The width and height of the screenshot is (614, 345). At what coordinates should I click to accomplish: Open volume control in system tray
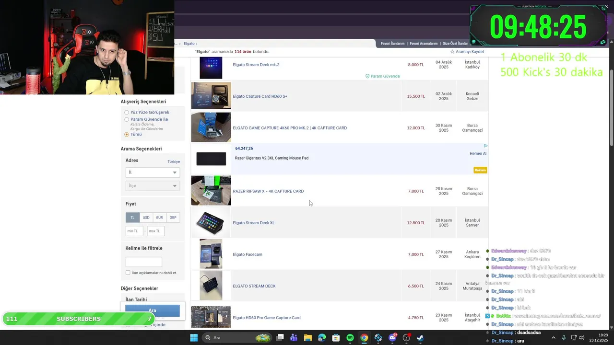point(581,338)
